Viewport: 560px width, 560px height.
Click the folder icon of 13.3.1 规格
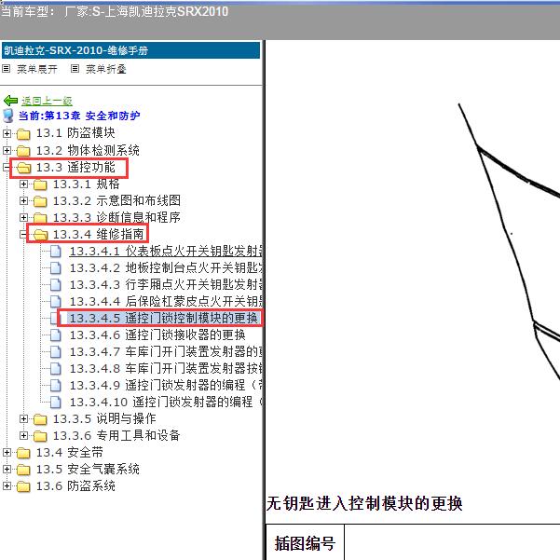click(x=40, y=184)
